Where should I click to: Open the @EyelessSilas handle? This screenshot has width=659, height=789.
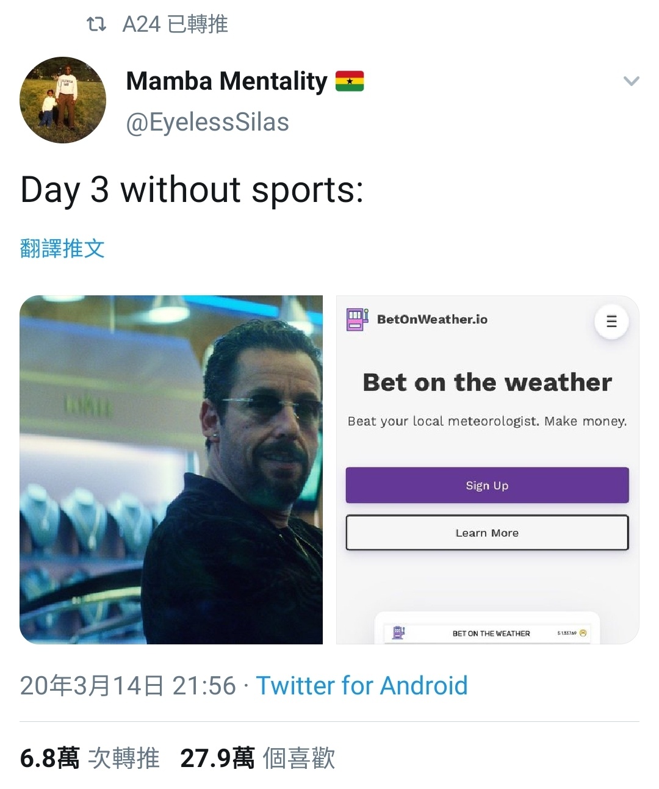pos(207,122)
